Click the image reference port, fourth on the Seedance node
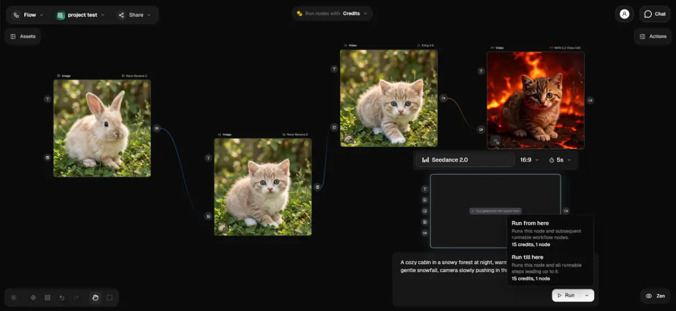Viewport: 676px width, 311px height. (x=425, y=222)
